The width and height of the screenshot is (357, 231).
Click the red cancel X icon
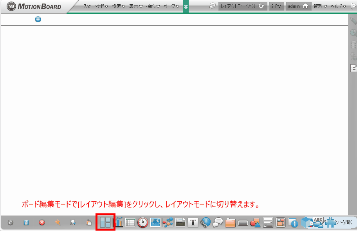[x=42, y=222]
